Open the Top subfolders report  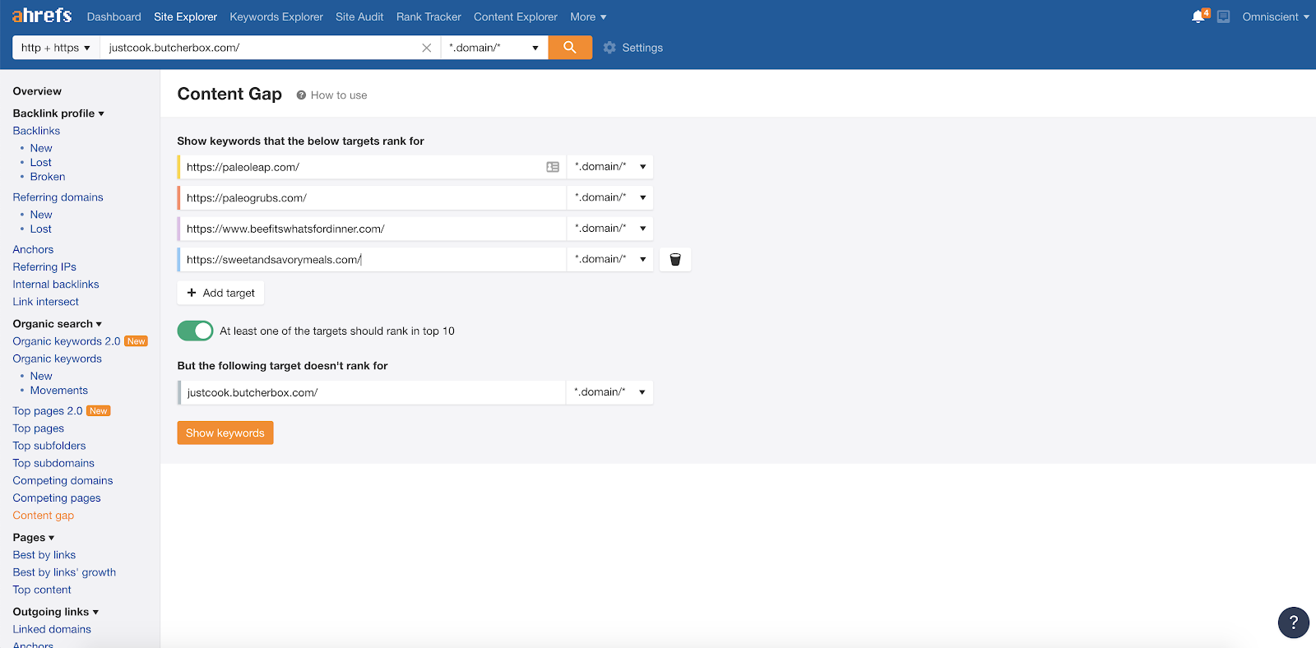[49, 446]
